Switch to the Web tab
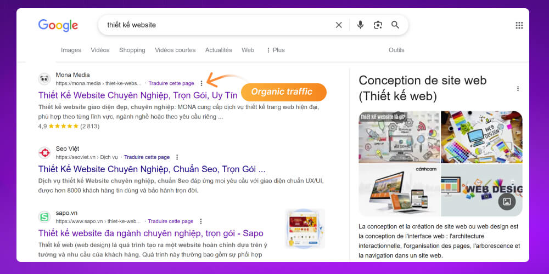Screen dimensions: 549x274 click(248, 50)
